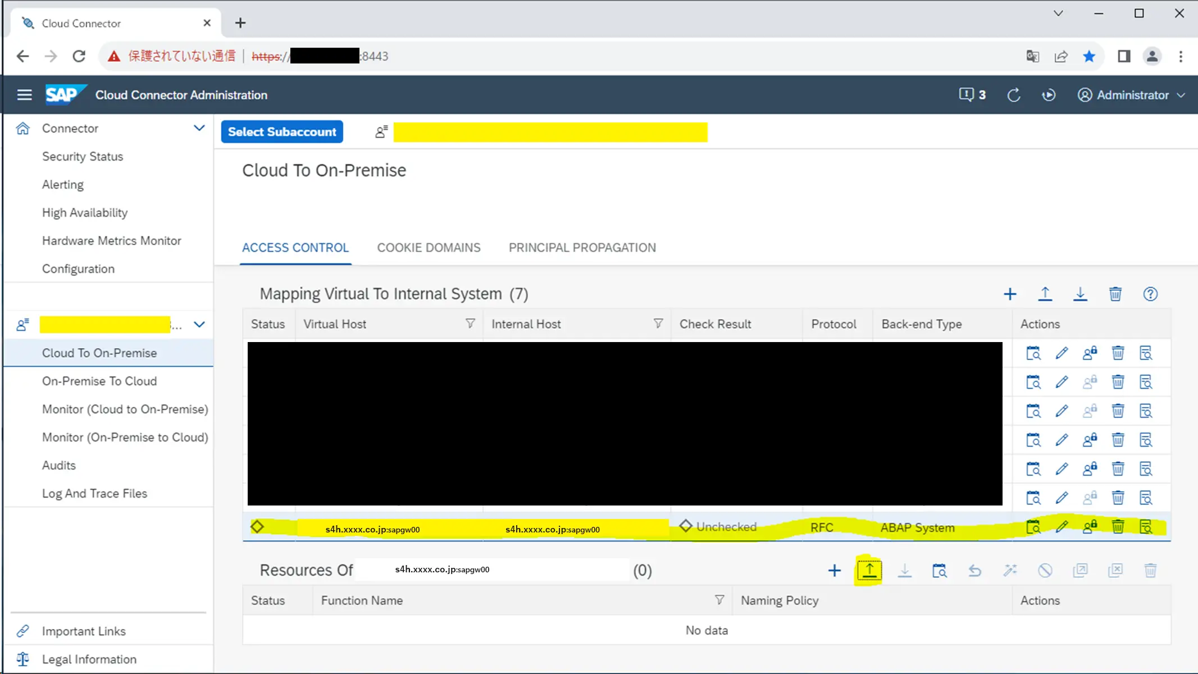This screenshot has height=674, width=1198.
Task: Filter the Internal Host column
Action: [x=658, y=324]
